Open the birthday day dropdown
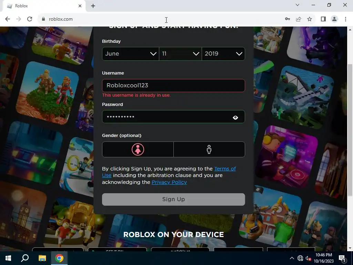This screenshot has width=353, height=265. [180, 53]
